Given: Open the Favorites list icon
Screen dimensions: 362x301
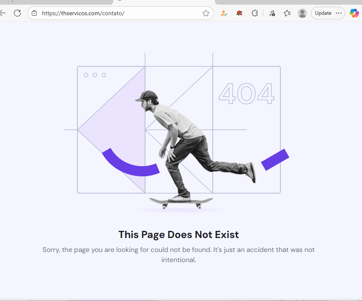Looking at the screenshot, I should 287,13.
